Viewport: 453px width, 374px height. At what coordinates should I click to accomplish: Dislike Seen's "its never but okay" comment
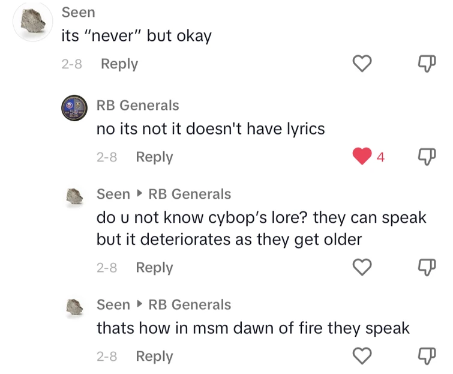click(x=425, y=63)
